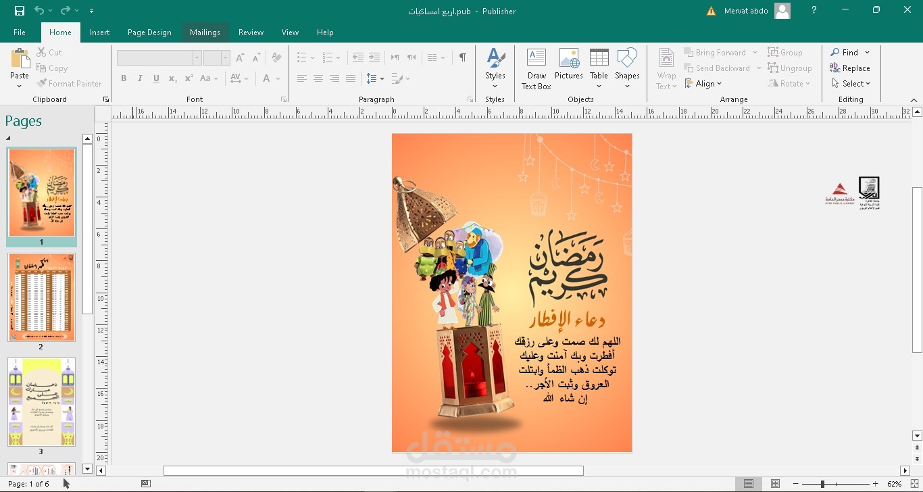This screenshot has height=492, width=923.
Task: Open the Font dialog launcher
Action: [x=283, y=99]
